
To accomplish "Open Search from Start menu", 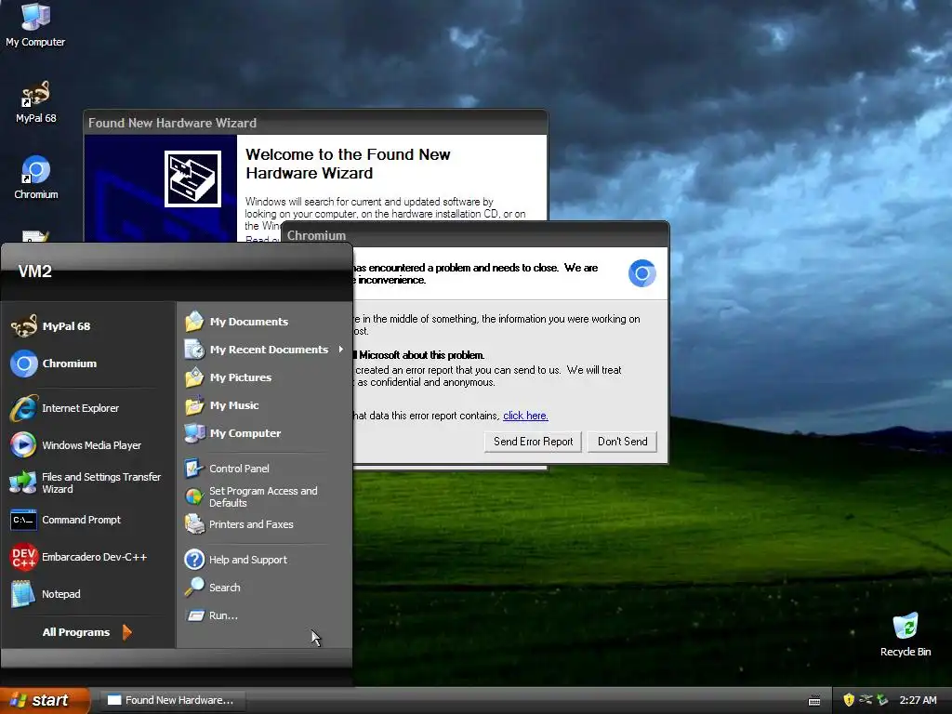I will click(263, 588).
